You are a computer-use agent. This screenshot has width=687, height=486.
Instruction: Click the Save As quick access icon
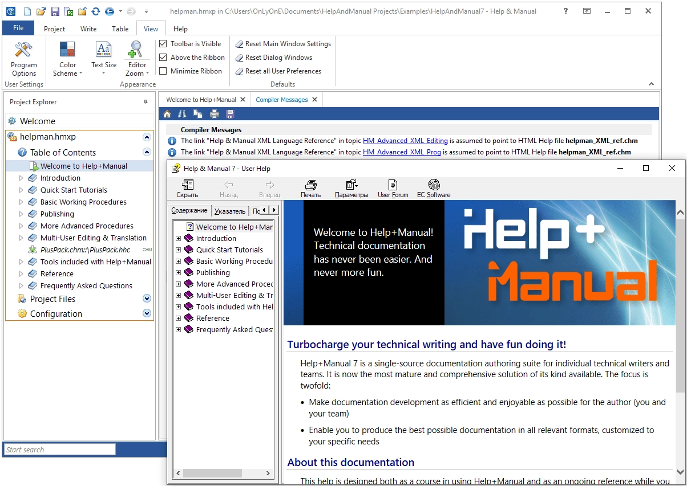coord(68,11)
